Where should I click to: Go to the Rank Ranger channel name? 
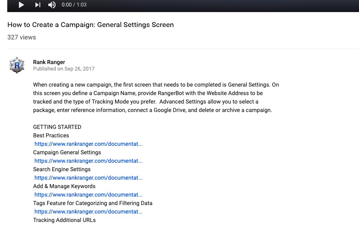click(49, 62)
